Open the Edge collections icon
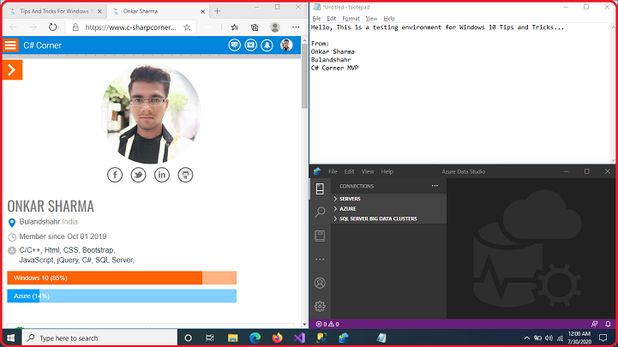Image resolution: width=618 pixels, height=347 pixels. (255, 27)
